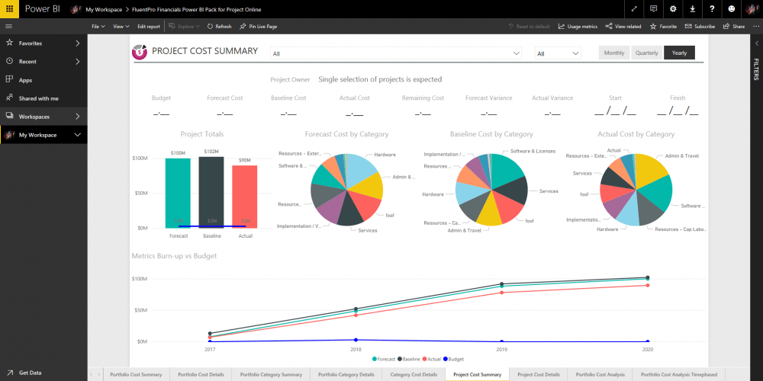Image resolution: width=763 pixels, height=381 pixels.
Task: Subscribe to the report
Action: 700,26
